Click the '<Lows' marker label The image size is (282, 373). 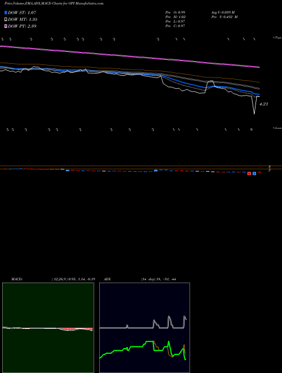coord(277,128)
